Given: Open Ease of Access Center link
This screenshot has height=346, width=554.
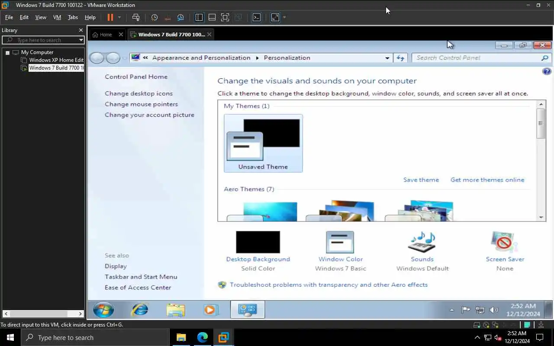Looking at the screenshot, I should click(138, 288).
